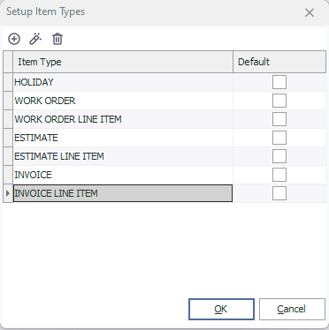Select the INVOICE cell
329x330 pixels.
(x=123, y=175)
